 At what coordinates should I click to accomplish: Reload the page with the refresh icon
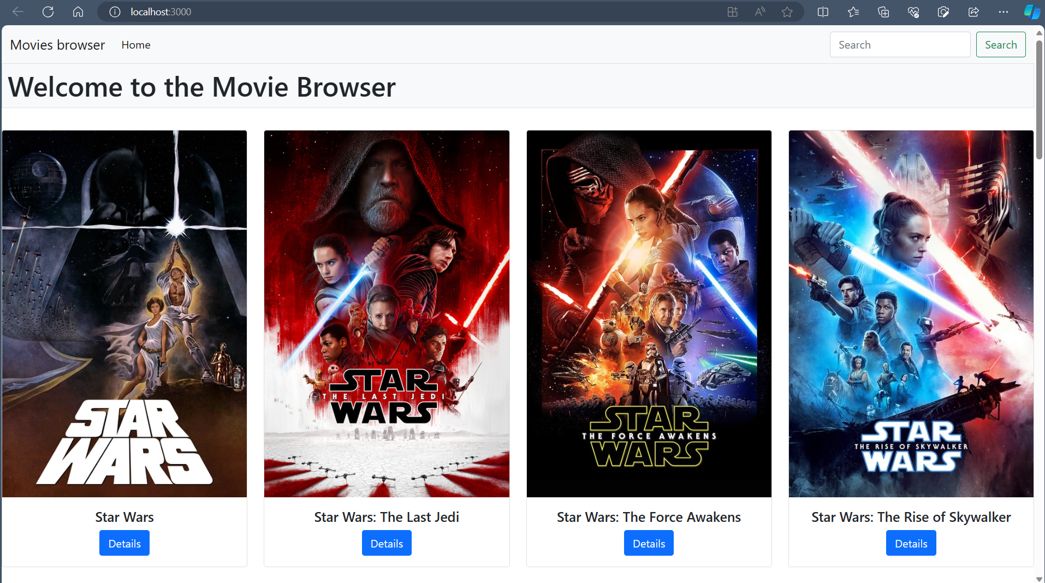point(48,12)
